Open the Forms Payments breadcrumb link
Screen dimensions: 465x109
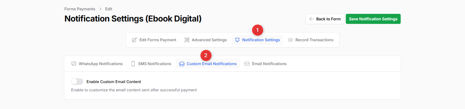point(80,9)
